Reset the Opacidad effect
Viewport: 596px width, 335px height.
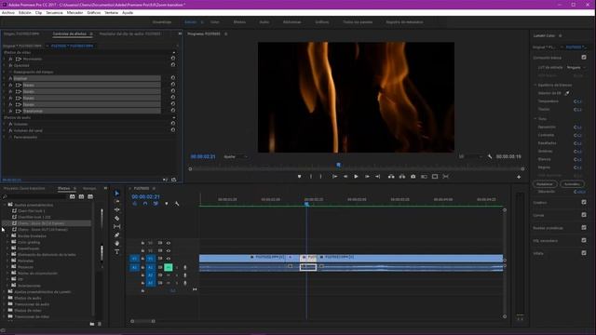pyautogui.click(x=173, y=65)
